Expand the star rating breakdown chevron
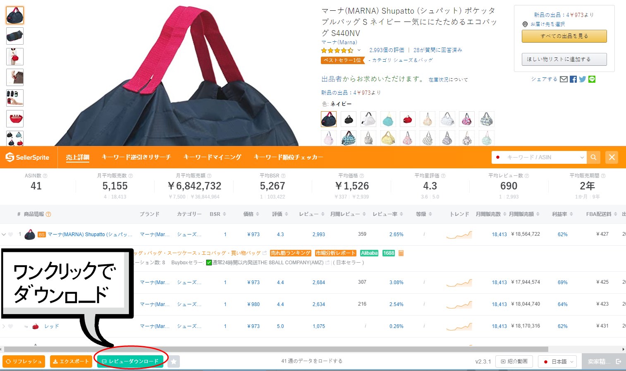This screenshot has height=371, width=626. coord(359,50)
